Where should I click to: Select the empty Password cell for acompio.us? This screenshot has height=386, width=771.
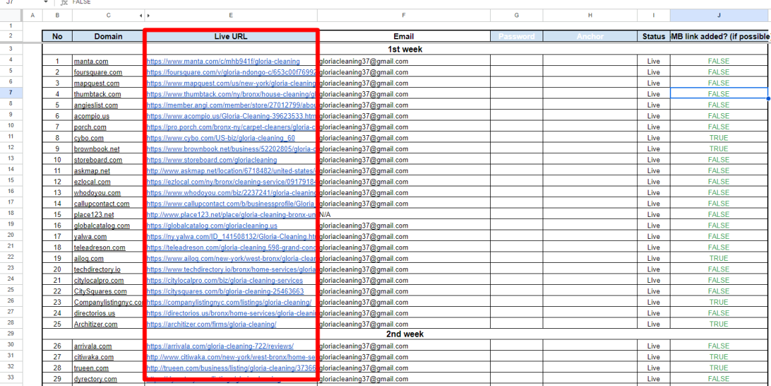[x=516, y=116]
